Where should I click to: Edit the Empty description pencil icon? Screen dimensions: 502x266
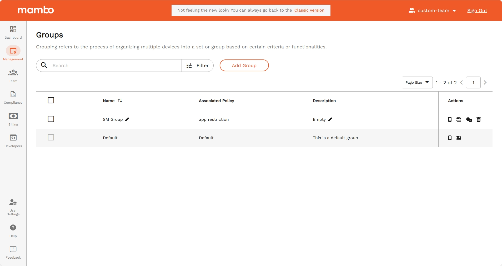click(x=330, y=119)
